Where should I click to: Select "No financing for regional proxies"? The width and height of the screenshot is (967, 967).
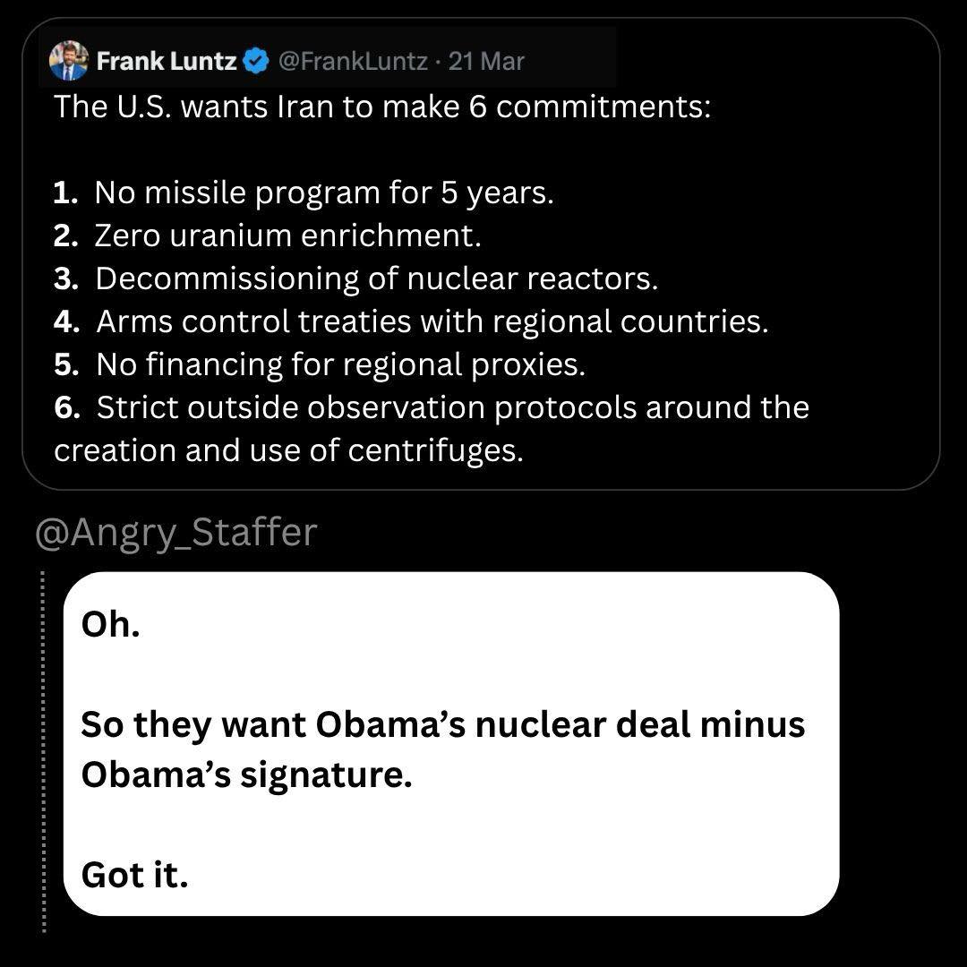[340, 364]
